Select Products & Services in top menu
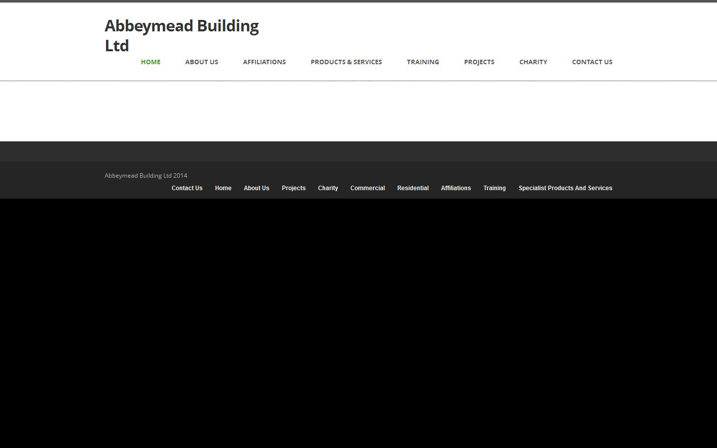This screenshot has height=448, width=717. pos(346,62)
